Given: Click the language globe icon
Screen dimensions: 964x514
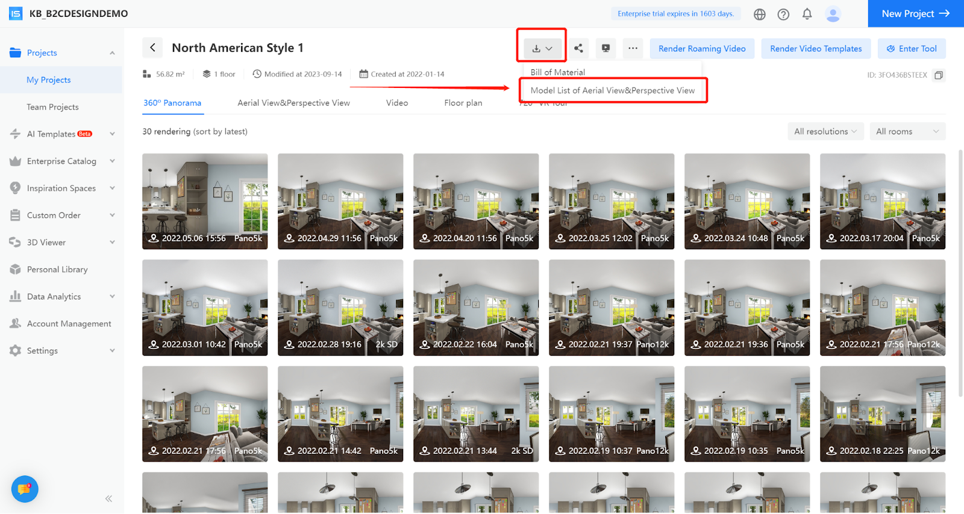Looking at the screenshot, I should tap(760, 14).
